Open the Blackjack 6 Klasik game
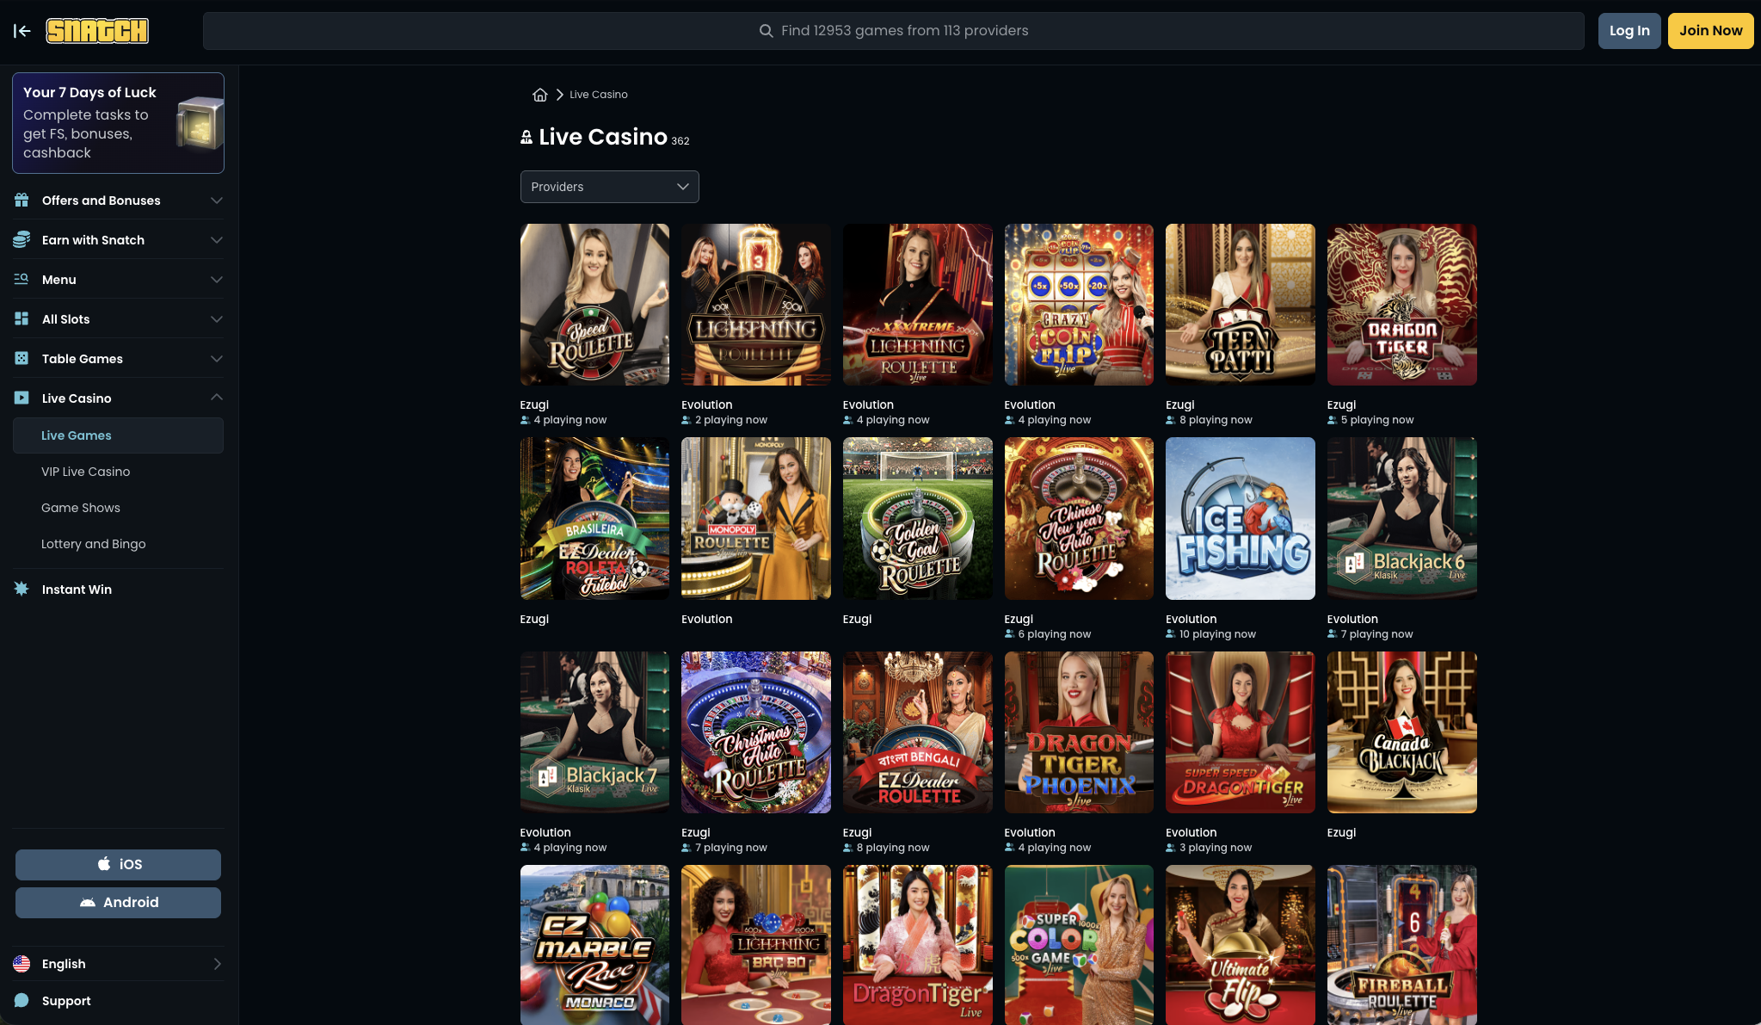The width and height of the screenshot is (1761, 1025). [x=1401, y=518]
